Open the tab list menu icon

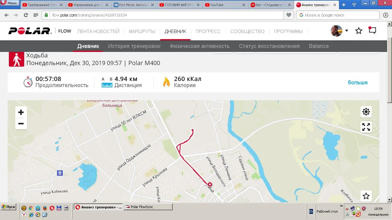coord(354,5)
